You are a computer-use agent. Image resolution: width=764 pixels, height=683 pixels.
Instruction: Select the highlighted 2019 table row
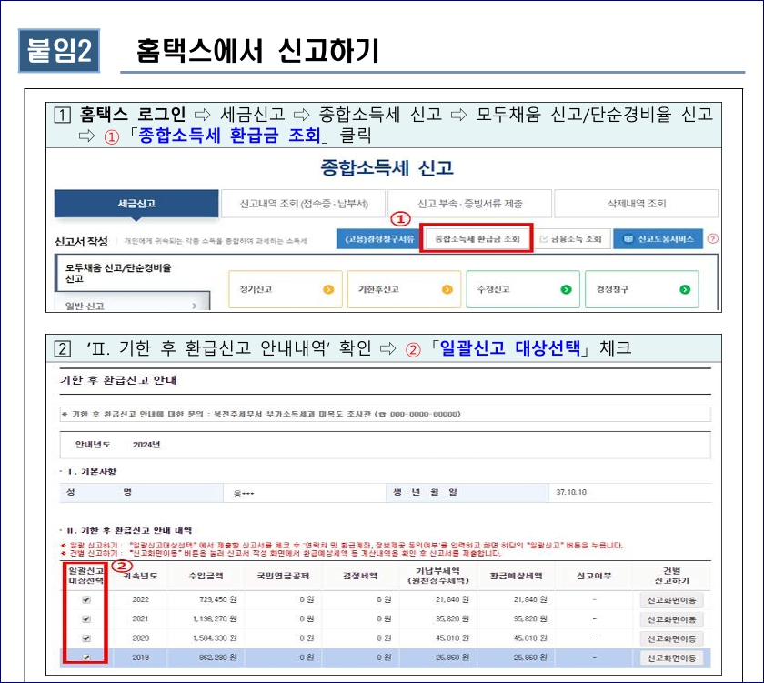point(364,657)
